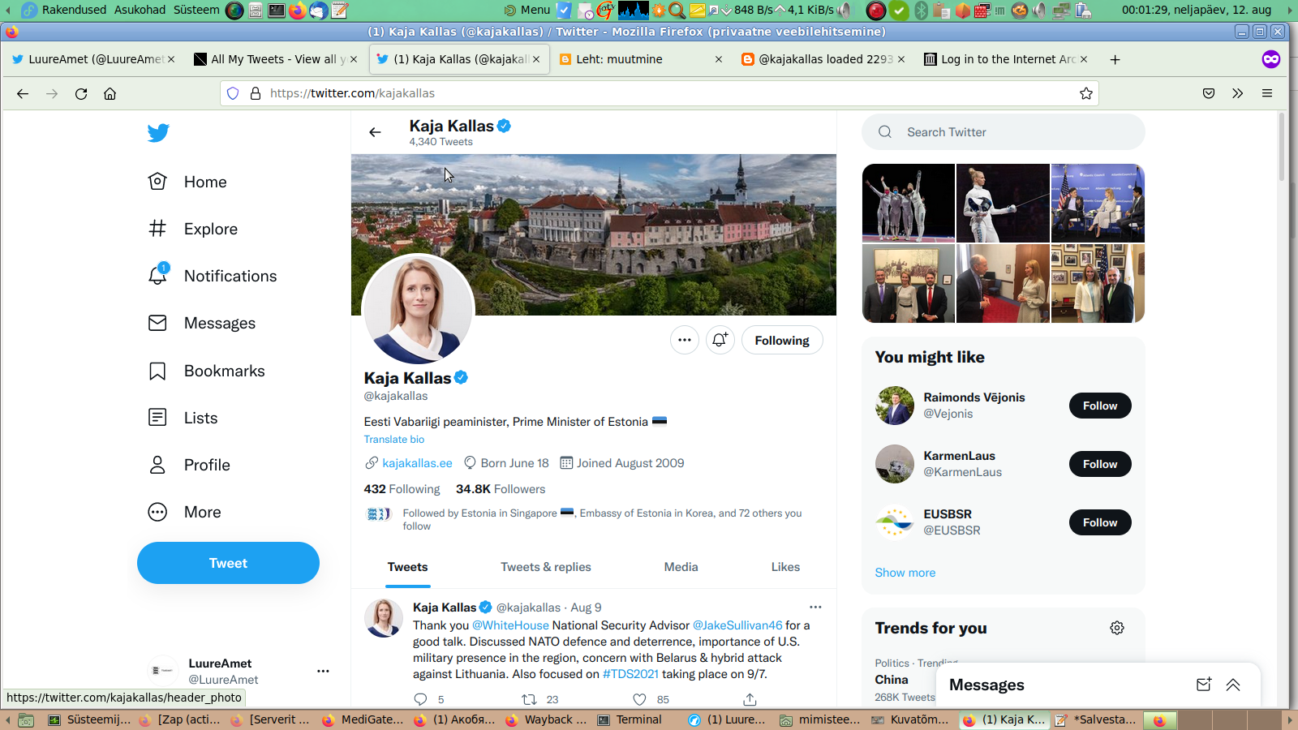Open Rakendused applications menu

[x=74, y=10]
